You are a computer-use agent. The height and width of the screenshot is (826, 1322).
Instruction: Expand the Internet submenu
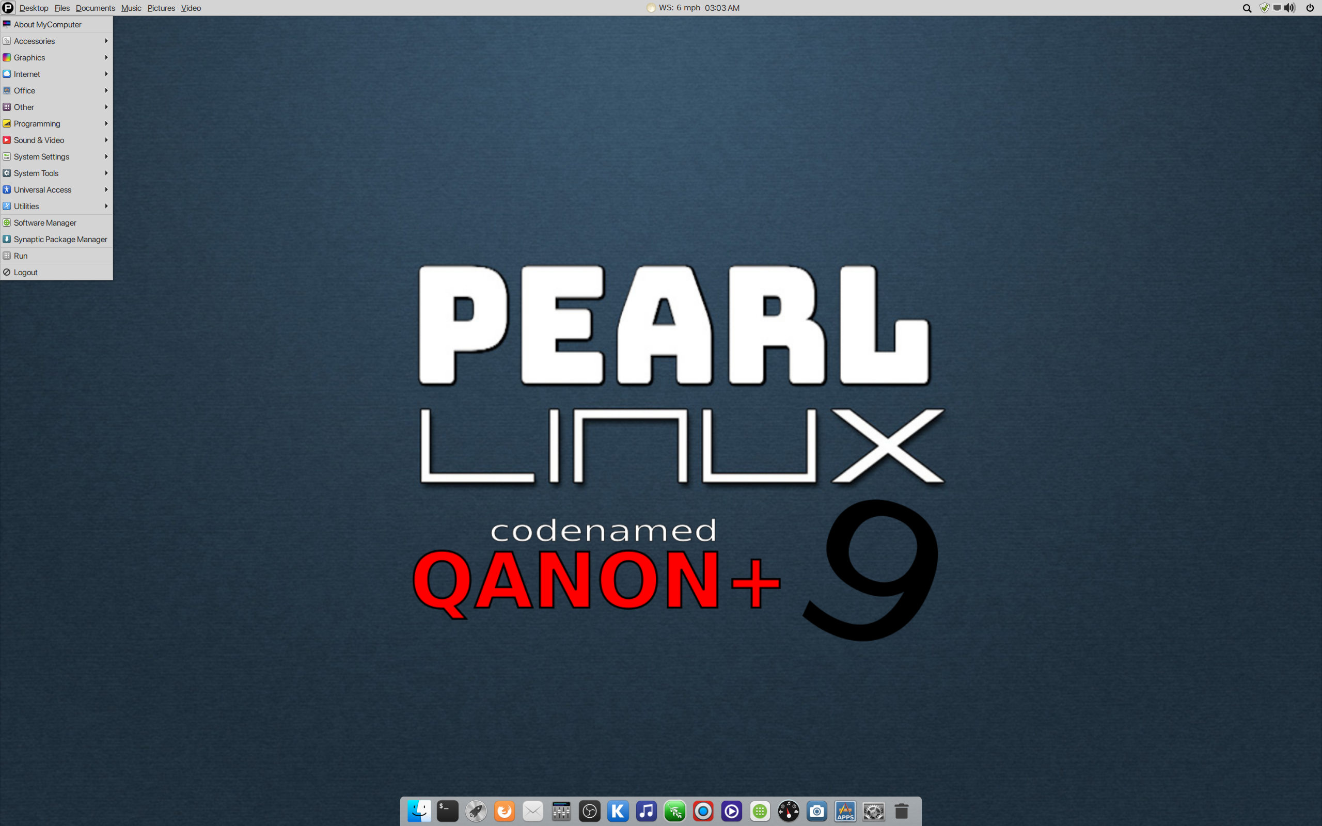coord(56,74)
